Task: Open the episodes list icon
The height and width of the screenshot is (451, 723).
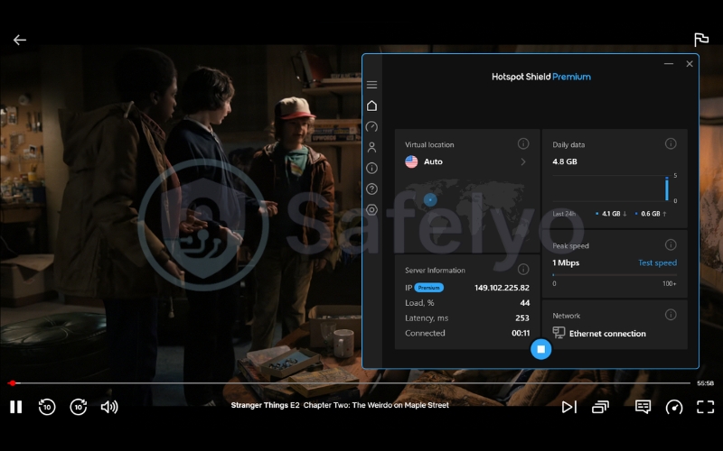Action: [x=600, y=407]
